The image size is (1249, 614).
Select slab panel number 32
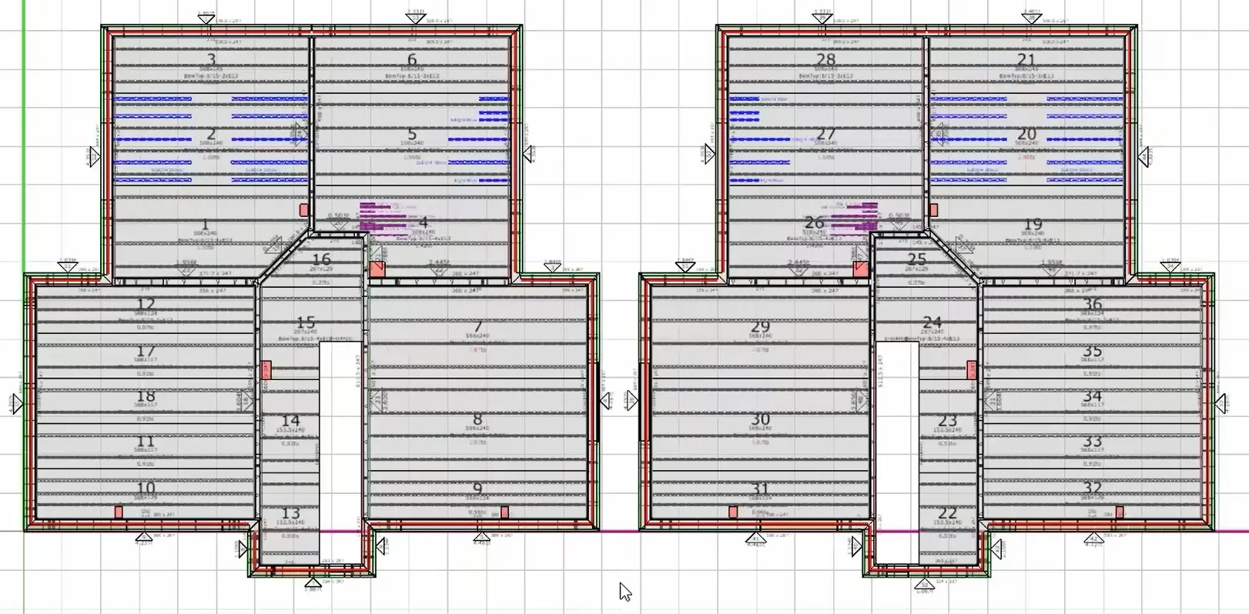click(1092, 488)
